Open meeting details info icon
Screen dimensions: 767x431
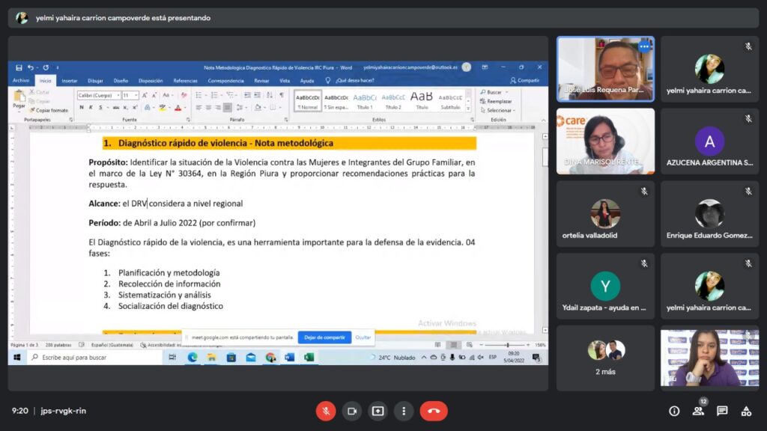click(674, 411)
